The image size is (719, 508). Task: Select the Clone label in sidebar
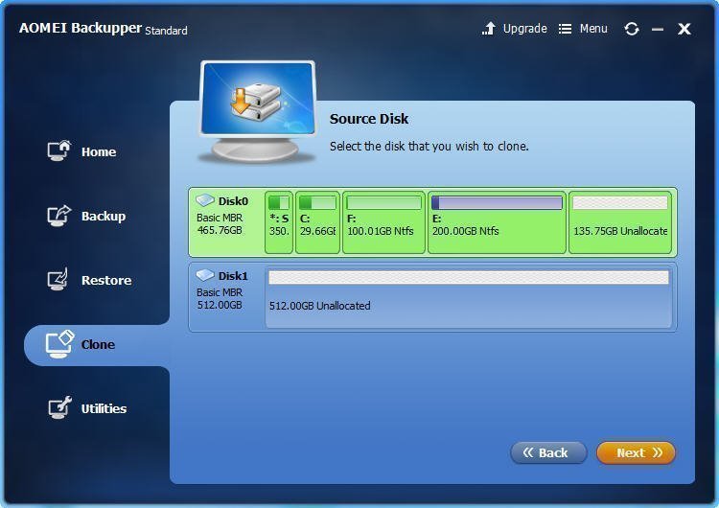tap(98, 344)
